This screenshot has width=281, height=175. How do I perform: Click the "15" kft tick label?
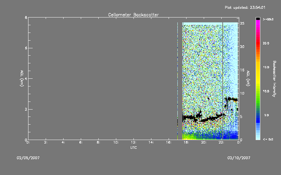(x=242, y=70)
